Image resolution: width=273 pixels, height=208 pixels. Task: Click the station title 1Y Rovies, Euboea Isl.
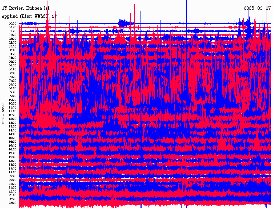[26, 8]
